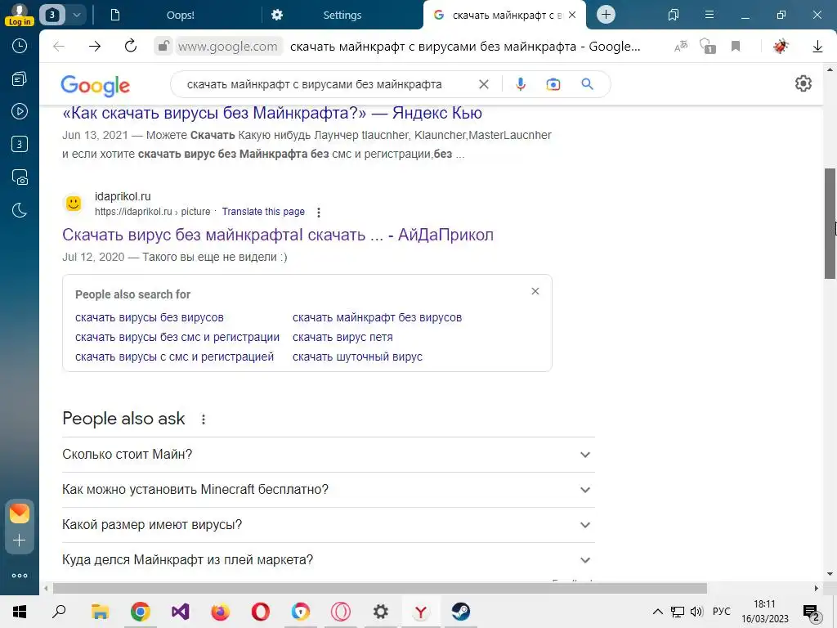Open the browser main menu (three lines)
This screenshot has width=837, height=628.
(709, 15)
